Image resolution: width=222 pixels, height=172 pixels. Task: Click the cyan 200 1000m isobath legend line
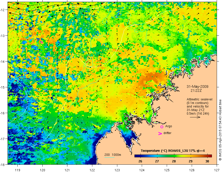click(x=109, y=157)
